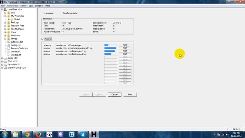Launch Google Chrome from the taskbar
Viewport: 245px width, 138px height.
coord(27,135)
